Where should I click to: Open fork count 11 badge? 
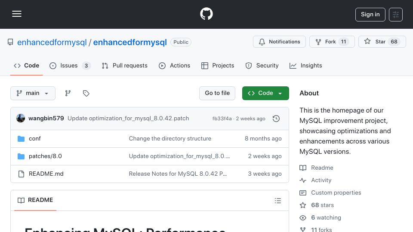(343, 42)
